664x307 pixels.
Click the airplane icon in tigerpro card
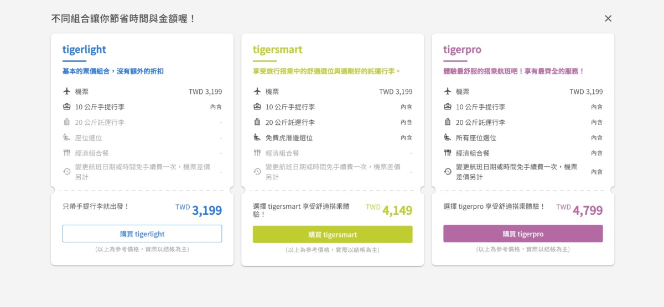[448, 92]
